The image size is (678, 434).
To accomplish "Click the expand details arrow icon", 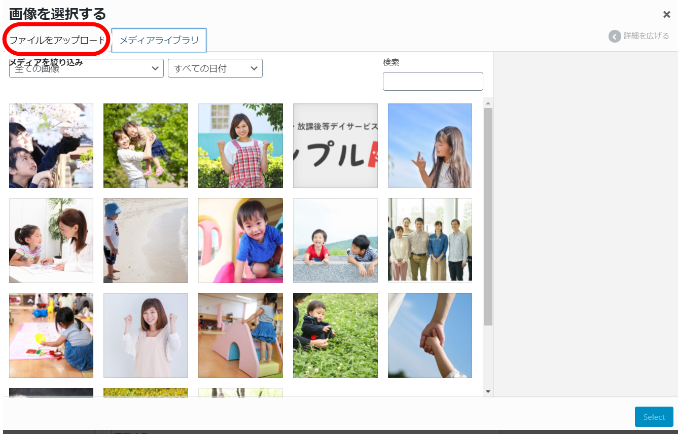I will point(615,37).
